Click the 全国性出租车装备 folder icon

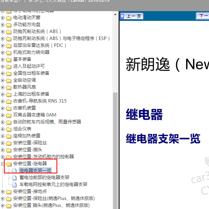tap(9, 73)
